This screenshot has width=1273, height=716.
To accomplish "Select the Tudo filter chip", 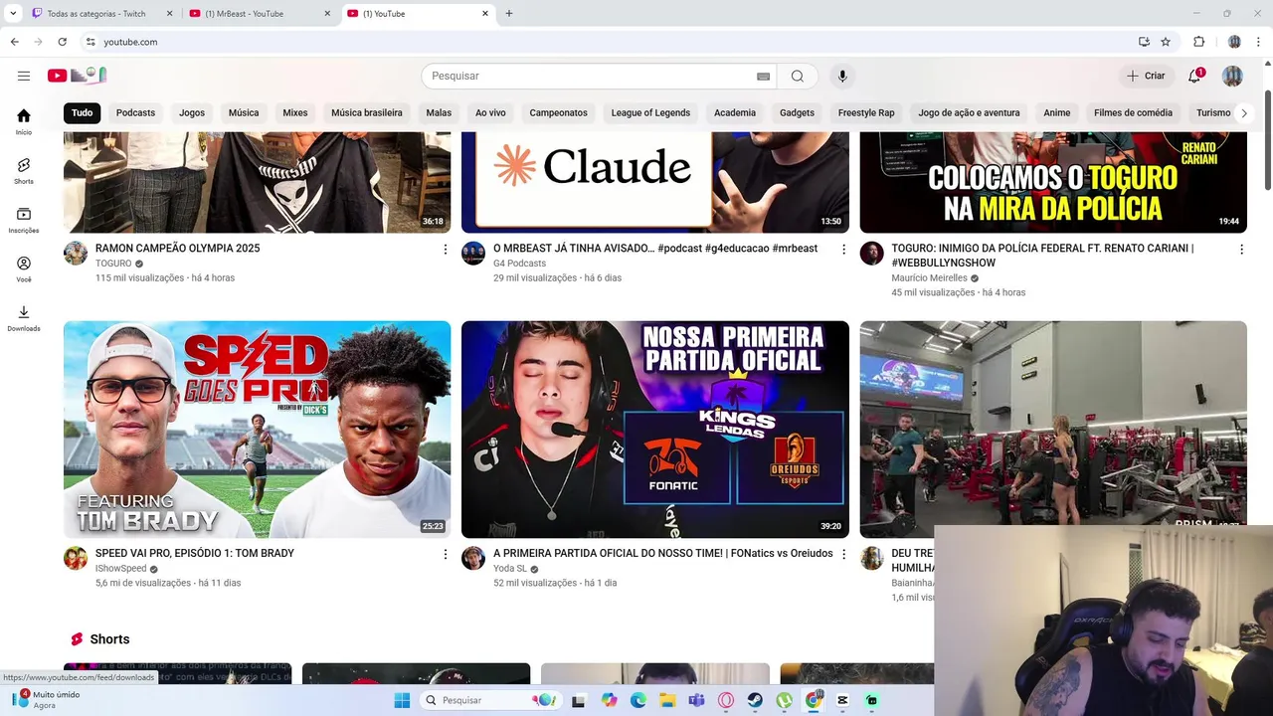I will tap(82, 112).
